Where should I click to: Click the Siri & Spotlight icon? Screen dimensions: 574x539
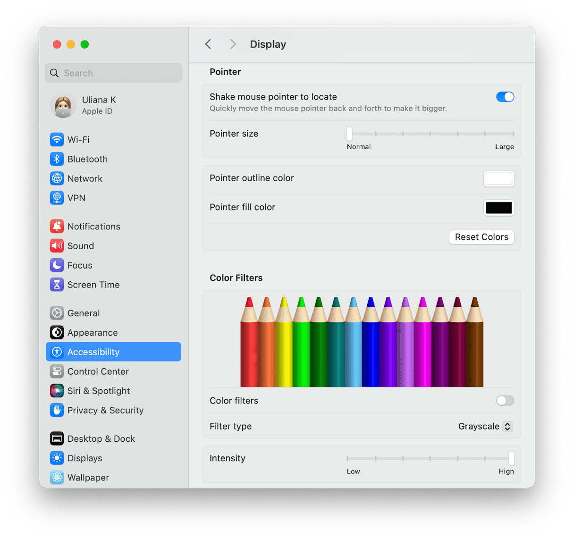[57, 391]
